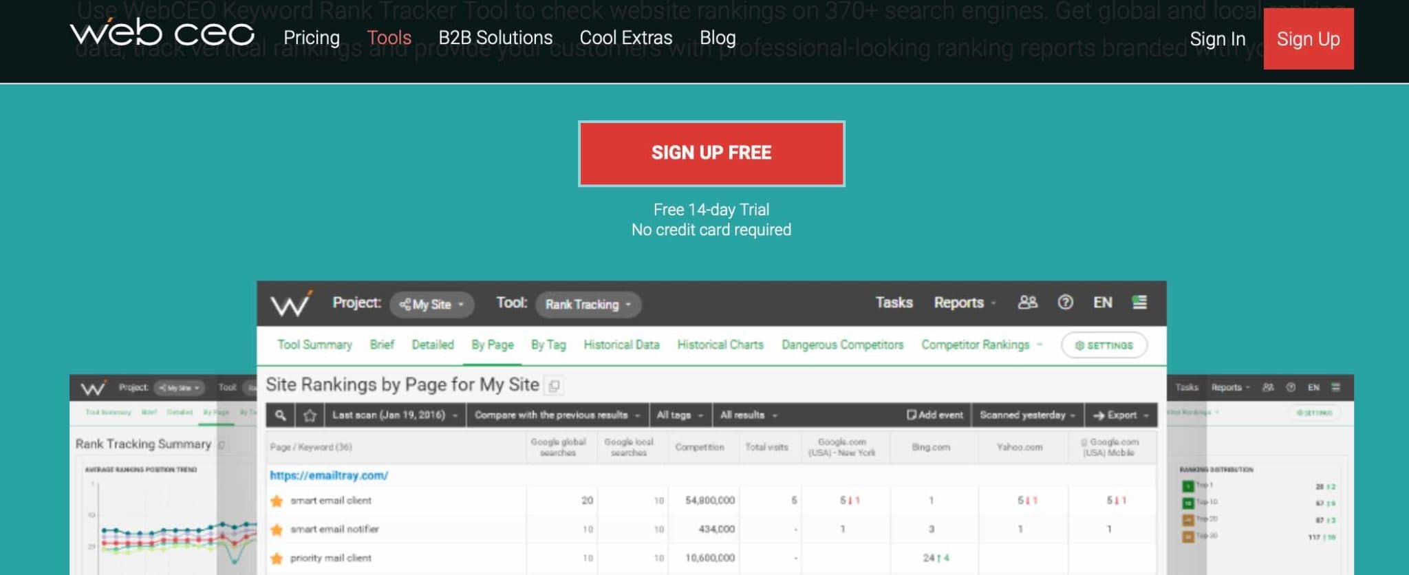Open the emailtray.com link
The image size is (1409, 575).
pos(329,475)
